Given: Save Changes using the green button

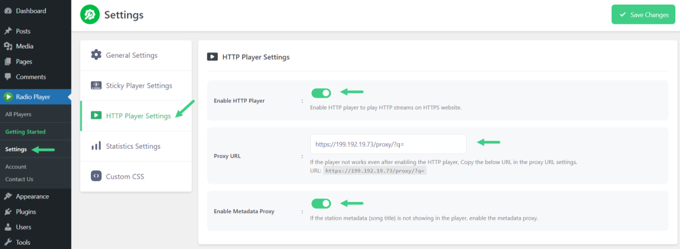Looking at the screenshot, I should [643, 15].
